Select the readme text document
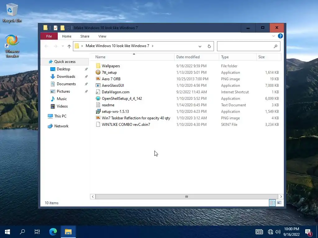 coord(108,105)
